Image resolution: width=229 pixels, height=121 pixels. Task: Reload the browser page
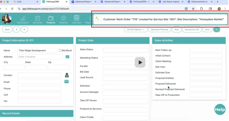[x=12, y=9]
